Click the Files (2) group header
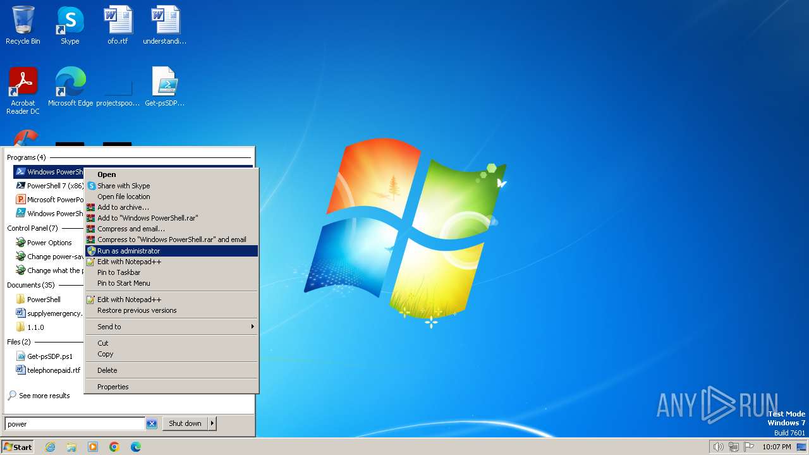The image size is (809, 455). click(19, 342)
